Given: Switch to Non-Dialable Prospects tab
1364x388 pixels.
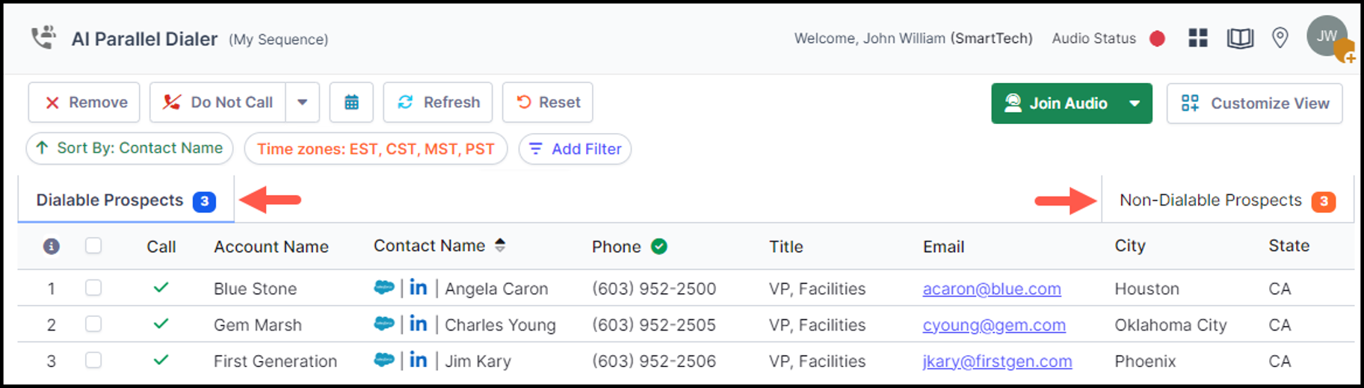Looking at the screenshot, I should [x=1227, y=200].
